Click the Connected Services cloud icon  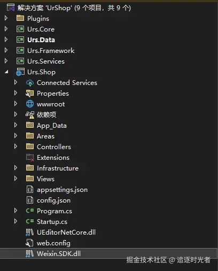30,83
